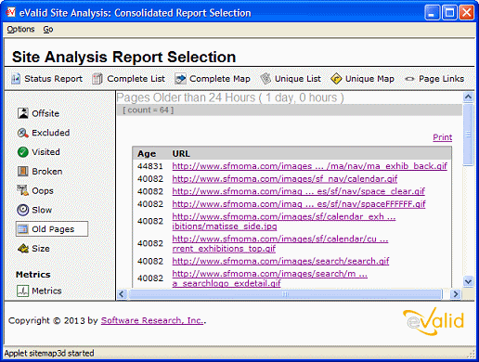Click the Complete List clipboard icon
The width and height of the screenshot is (479, 362).
point(97,79)
